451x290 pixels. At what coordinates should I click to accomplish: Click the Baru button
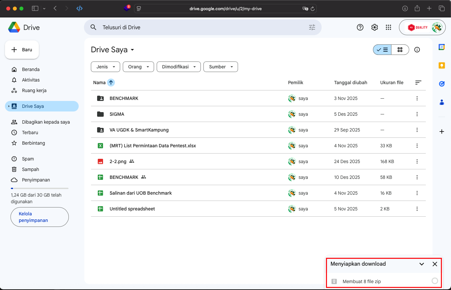pyautogui.click(x=22, y=50)
